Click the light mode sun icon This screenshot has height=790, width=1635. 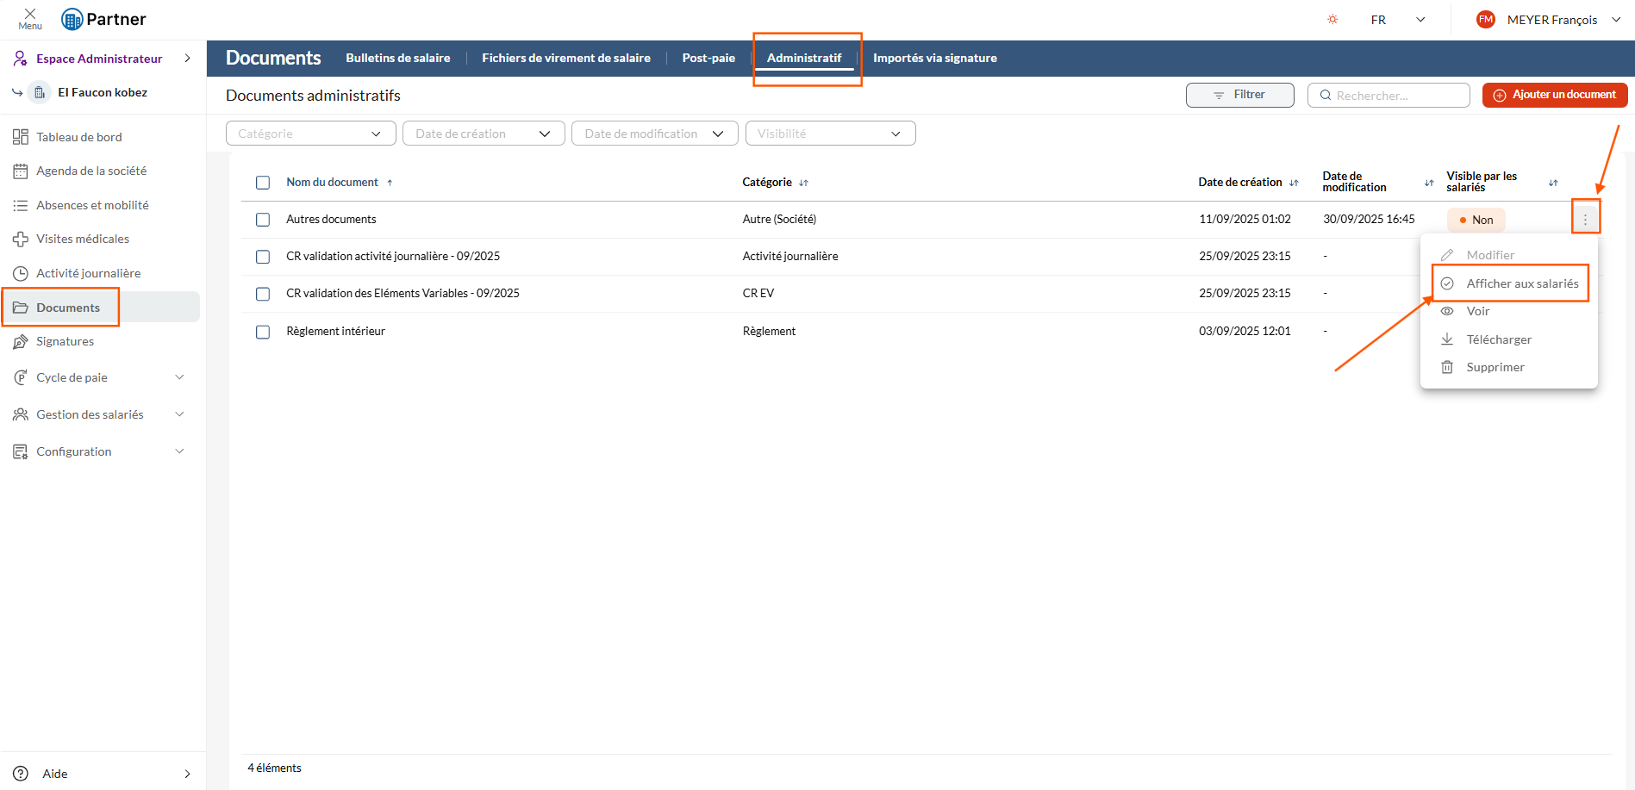point(1332,18)
